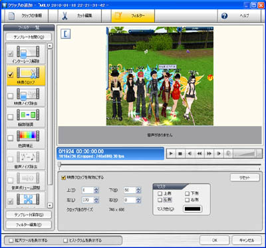Enable 拡大ツールを表示する checkbox
266x248 pixels.
pos(11,241)
